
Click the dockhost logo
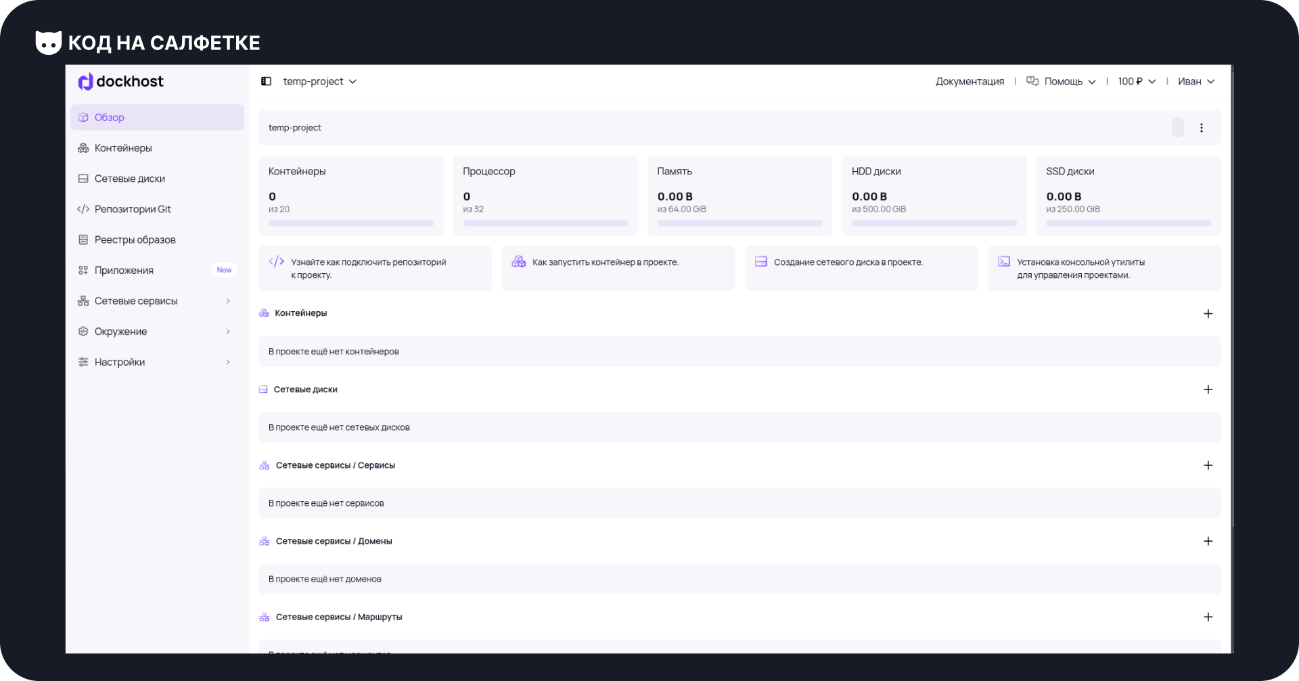click(120, 82)
